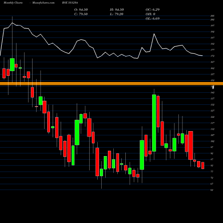The height and width of the screenshot is (223, 223).
Task: Click the 62 price axis label
Action: pyautogui.click(x=212, y=190)
